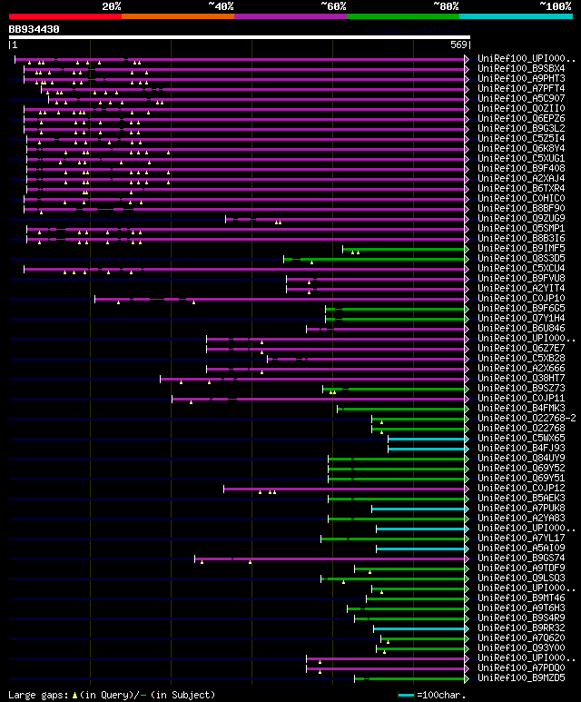Viewport: 581px width, 702px height.
Task: Click the green ~80% legend color segment
Action: [x=403, y=16]
